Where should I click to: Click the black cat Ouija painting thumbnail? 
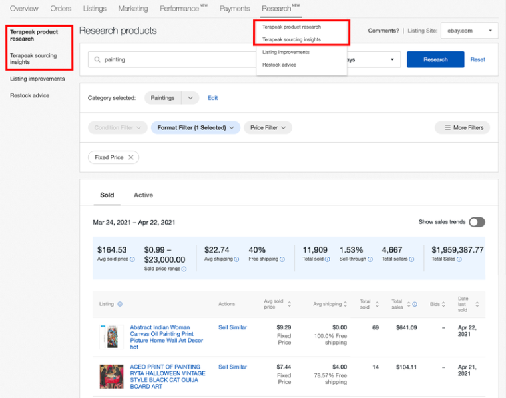(x=111, y=376)
